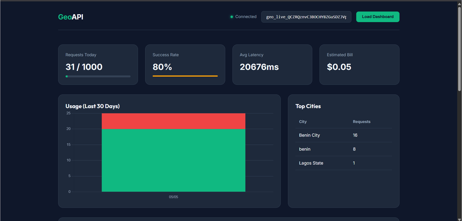Click the green segment of usage bar

click(173, 160)
